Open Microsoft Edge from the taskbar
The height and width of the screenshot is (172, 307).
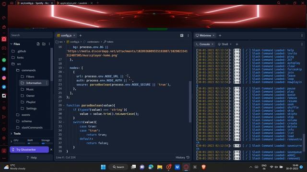click(x=151, y=167)
